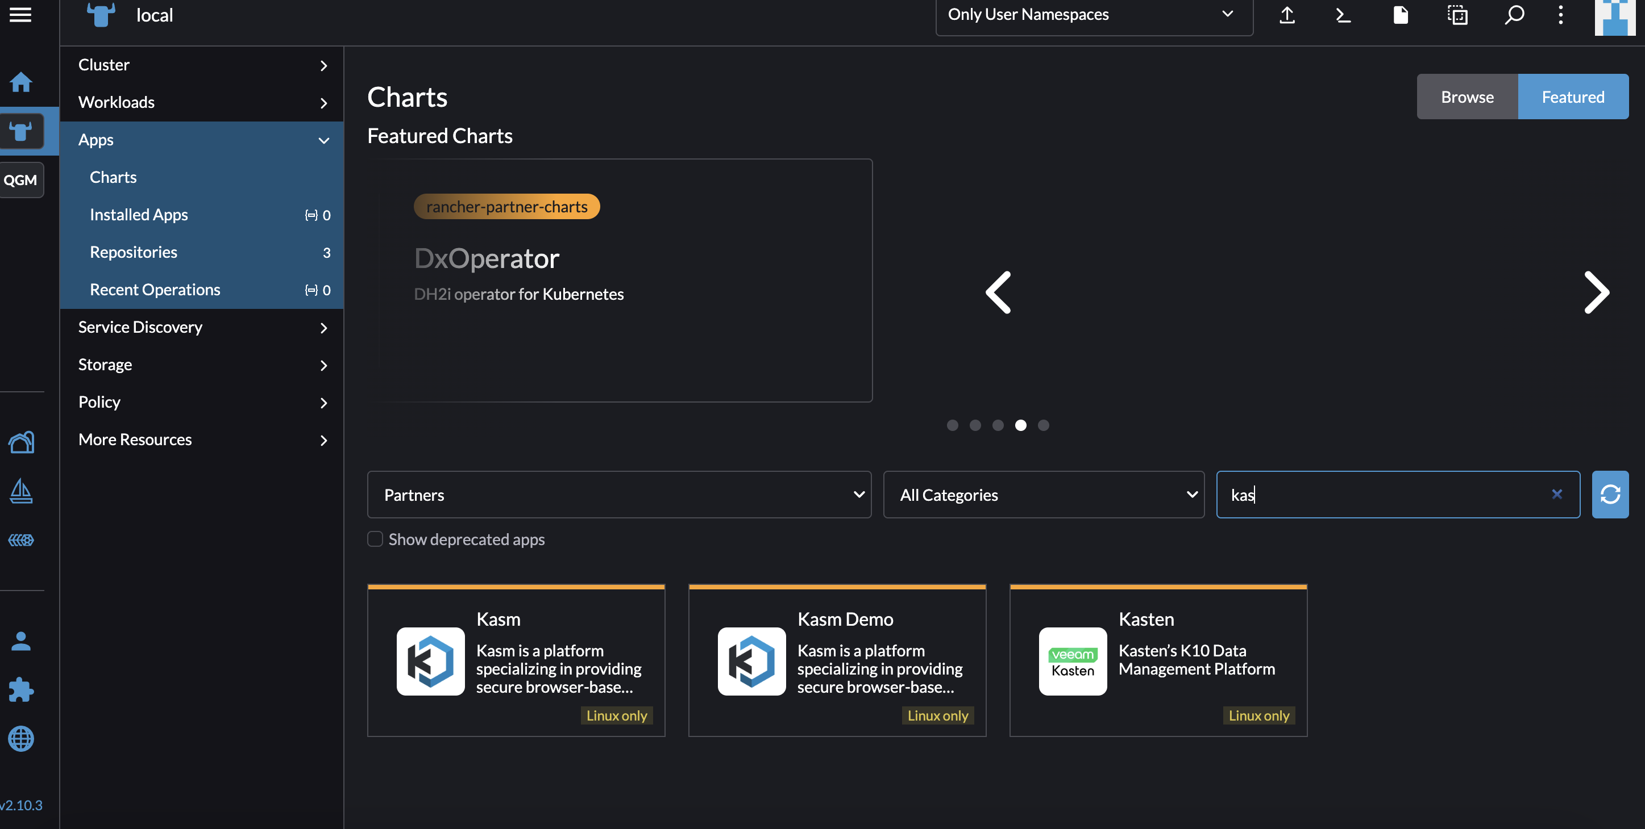
Task: Open the three-dot more options menu
Action: click(1561, 15)
